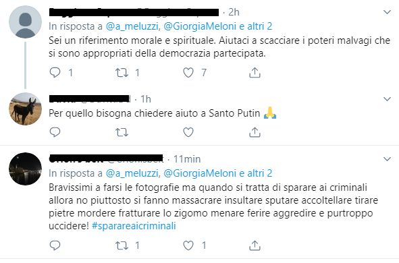Open the options chevron on the 2h tweet
Screen dimensions: 399x263
[x=387, y=12]
